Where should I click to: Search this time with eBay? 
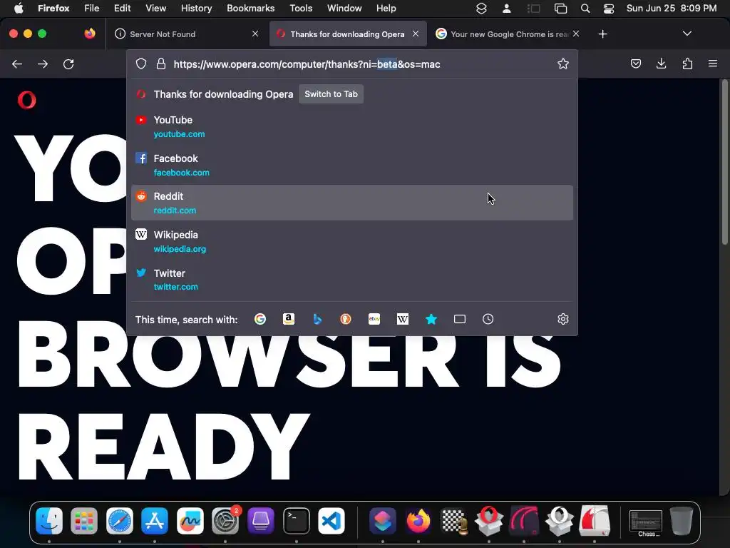(374, 319)
